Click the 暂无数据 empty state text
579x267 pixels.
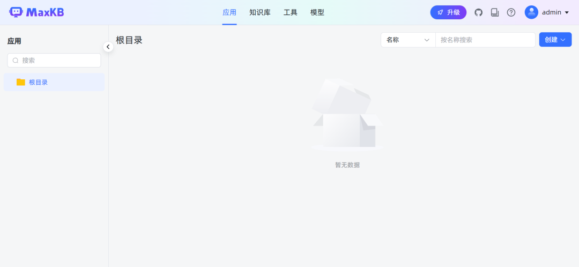click(x=347, y=165)
